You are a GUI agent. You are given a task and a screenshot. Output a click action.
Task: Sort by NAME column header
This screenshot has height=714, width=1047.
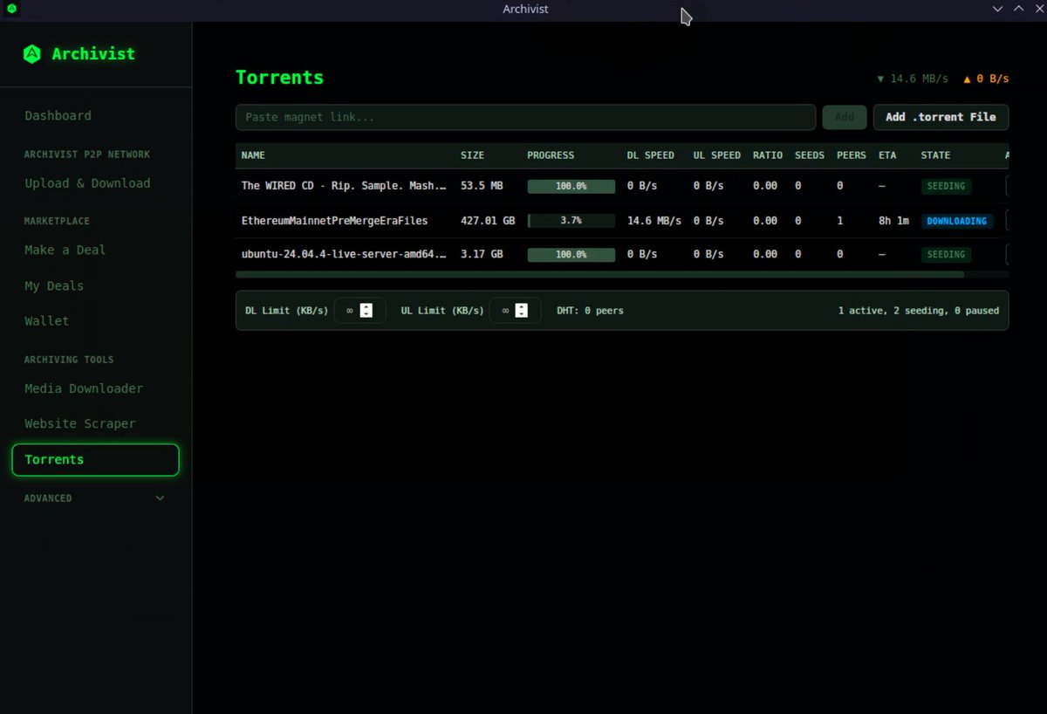pos(253,155)
